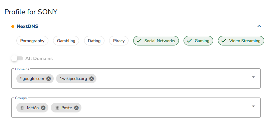Image resolution: width=273 pixels, height=136 pixels.
Task: Deselect the Social Networks category
Action: (156, 41)
